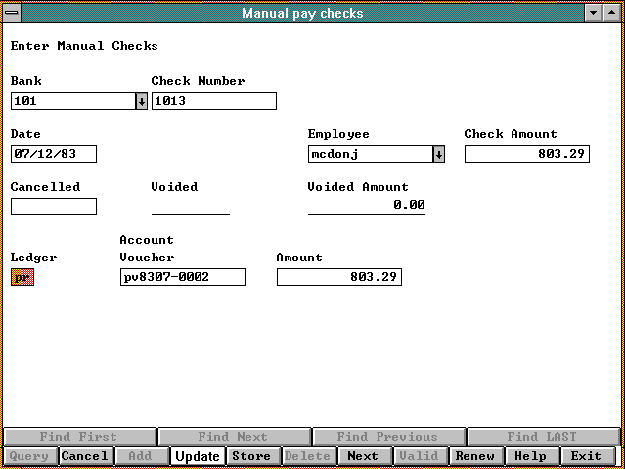Image resolution: width=625 pixels, height=469 pixels.
Task: Click the maximize arrow in title bar
Action: [612, 13]
